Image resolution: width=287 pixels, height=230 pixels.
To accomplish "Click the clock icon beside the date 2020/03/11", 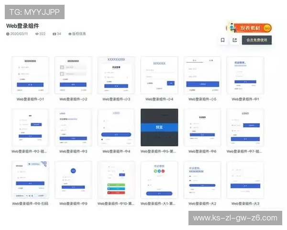I will pos(8,34).
